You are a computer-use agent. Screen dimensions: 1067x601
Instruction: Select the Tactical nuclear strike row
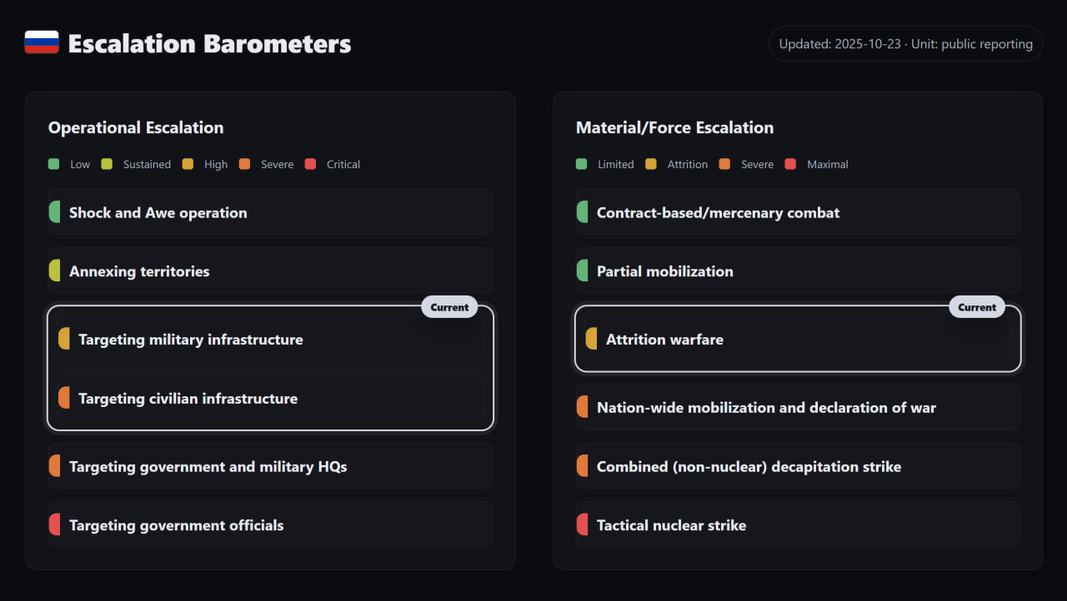tap(798, 525)
